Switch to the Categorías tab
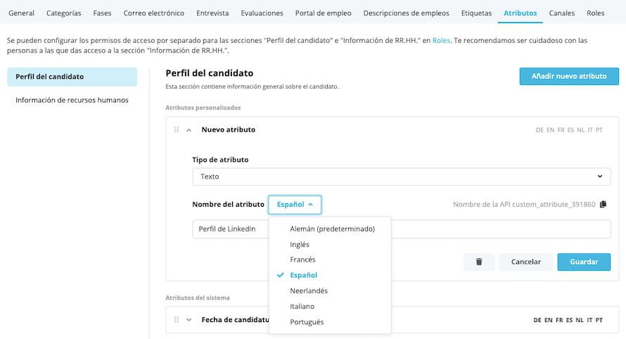Screen dimensions: 626x339 (x=63, y=13)
